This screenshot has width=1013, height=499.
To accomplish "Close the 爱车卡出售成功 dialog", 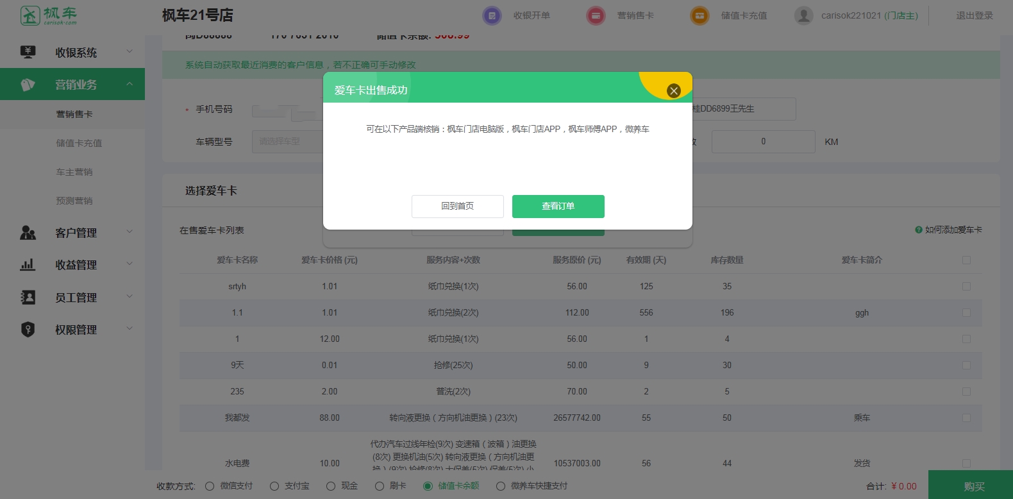I will click(673, 91).
